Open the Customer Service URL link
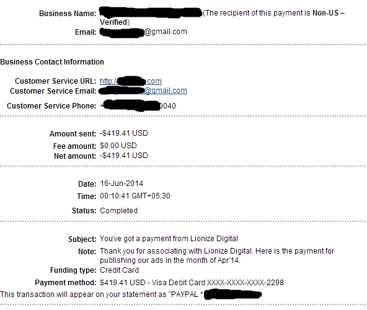This screenshot has width=367, height=310. pos(131,81)
